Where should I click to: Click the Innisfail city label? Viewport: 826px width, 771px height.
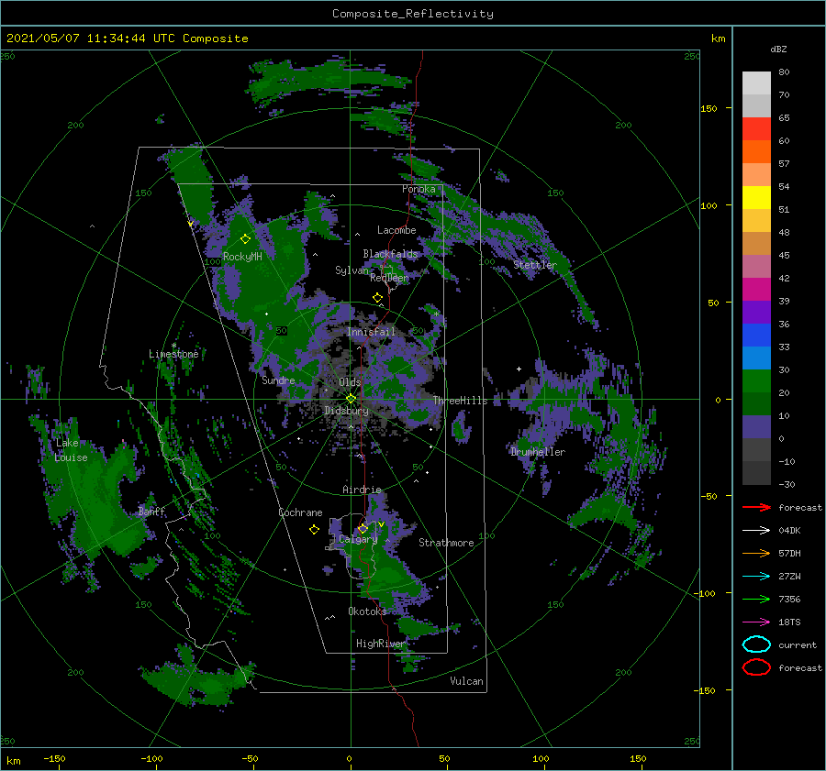[371, 332]
